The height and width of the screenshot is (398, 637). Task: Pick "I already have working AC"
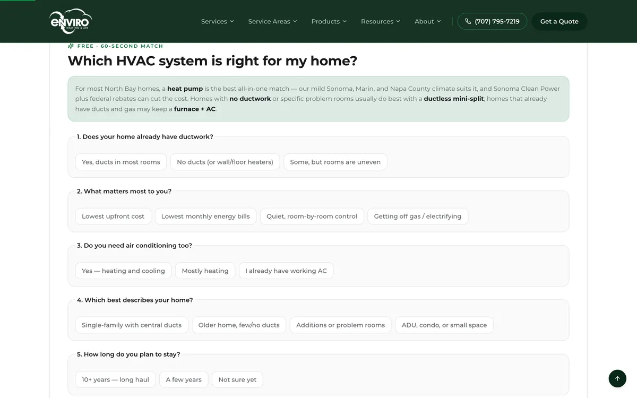(x=286, y=271)
